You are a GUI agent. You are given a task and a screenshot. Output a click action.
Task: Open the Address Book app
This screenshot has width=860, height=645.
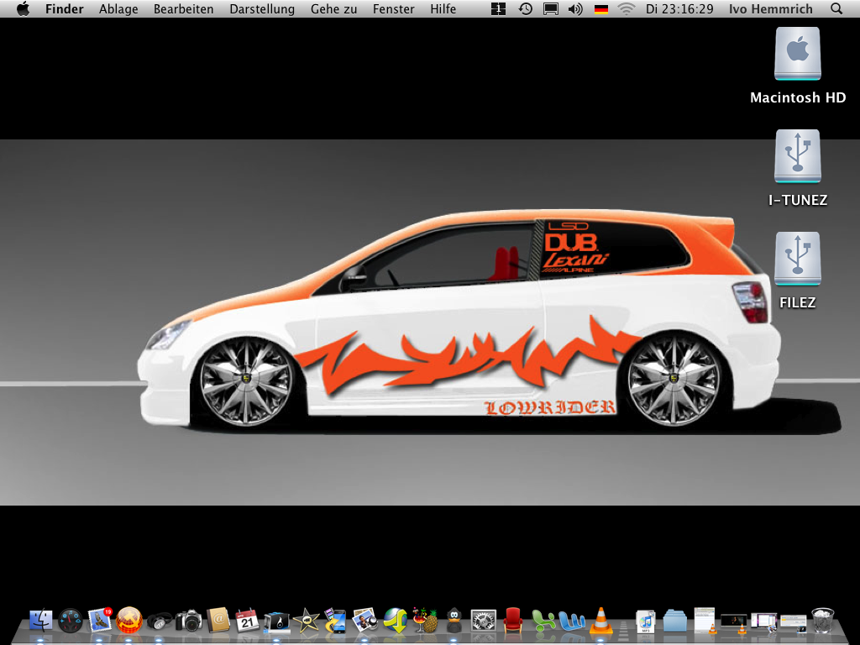(x=218, y=621)
